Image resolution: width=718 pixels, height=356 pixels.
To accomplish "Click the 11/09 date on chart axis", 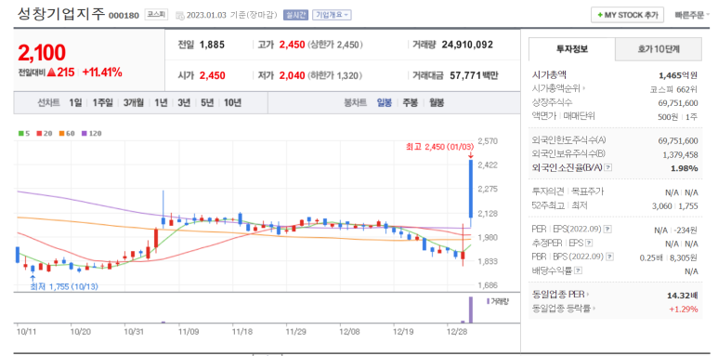I will 188,331.
